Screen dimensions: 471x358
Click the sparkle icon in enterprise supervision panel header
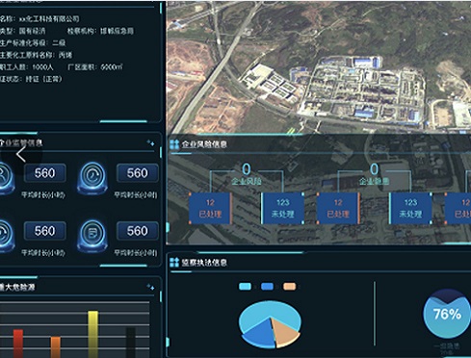pos(150,142)
